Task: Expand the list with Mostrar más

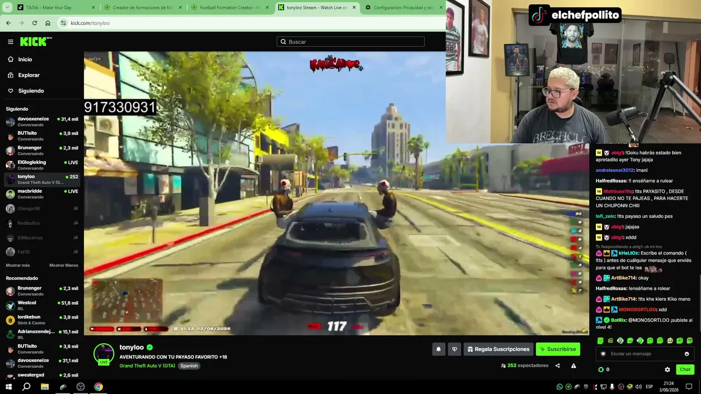Action: tap(18, 265)
